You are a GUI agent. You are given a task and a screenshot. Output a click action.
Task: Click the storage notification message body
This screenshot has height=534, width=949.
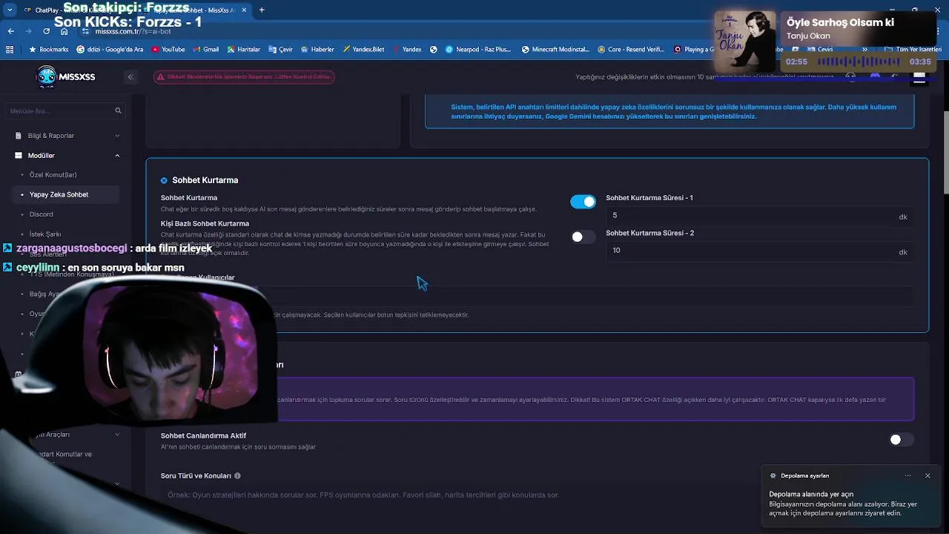click(x=843, y=504)
